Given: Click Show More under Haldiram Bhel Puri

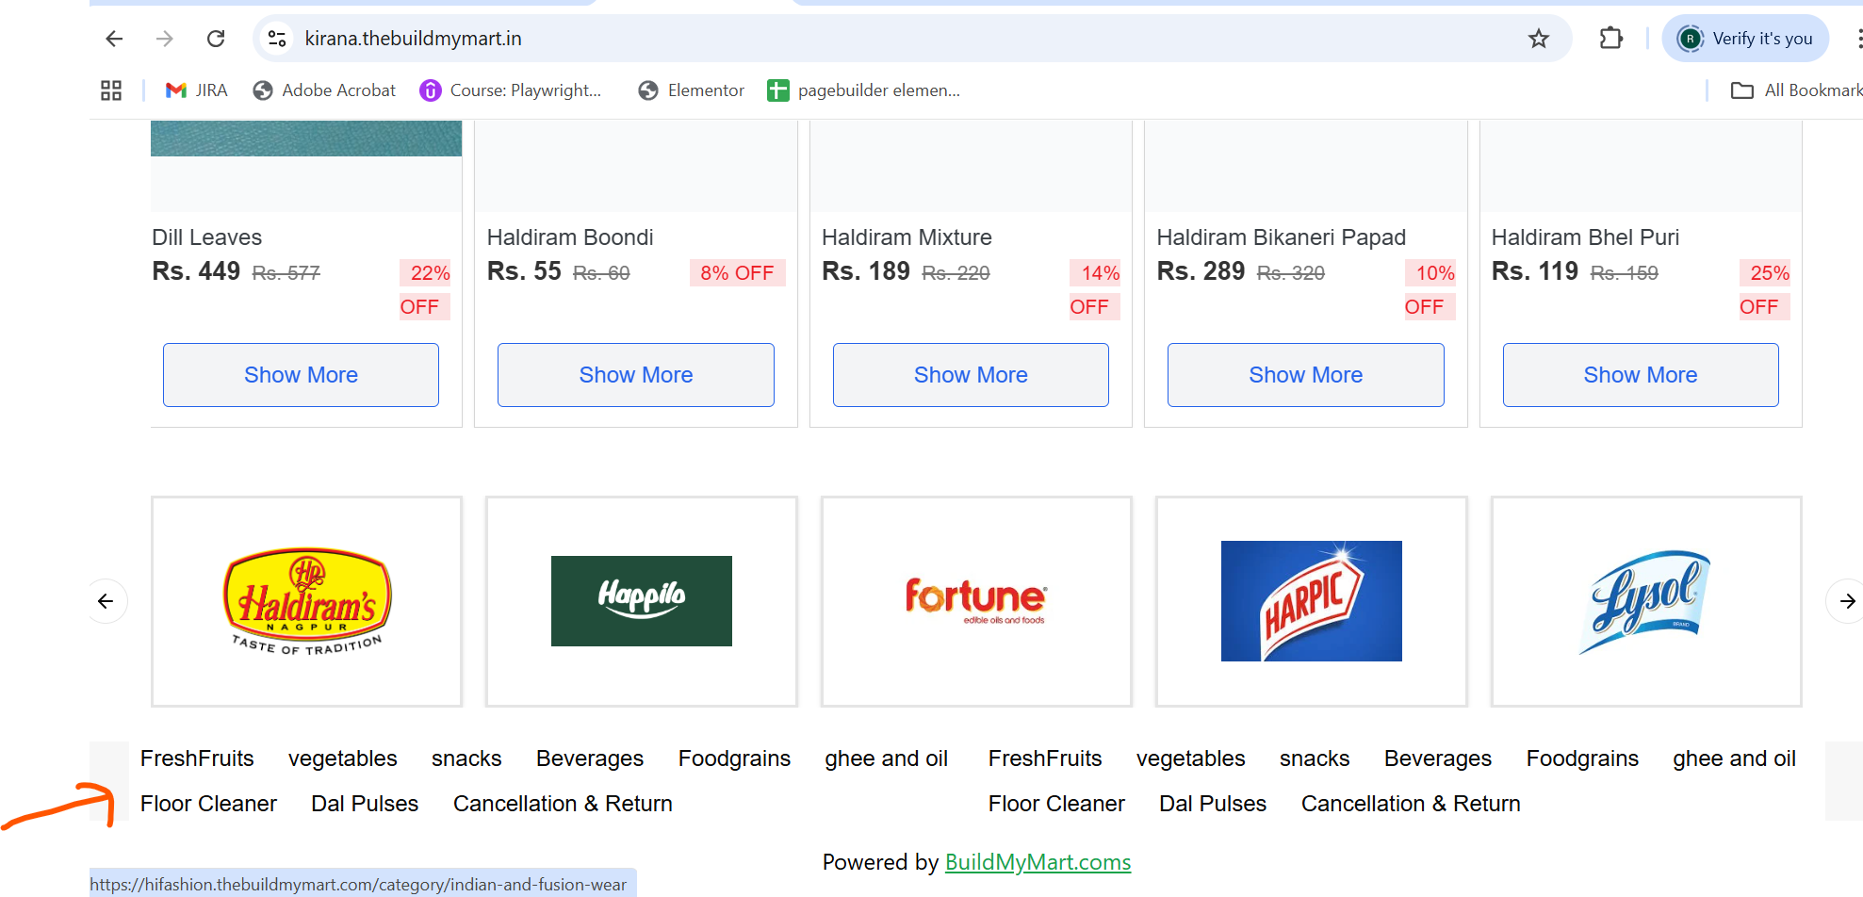Looking at the screenshot, I should [x=1641, y=375].
